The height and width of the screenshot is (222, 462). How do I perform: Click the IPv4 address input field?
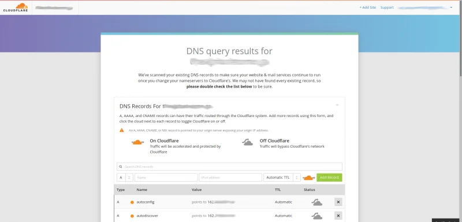pos(230,178)
